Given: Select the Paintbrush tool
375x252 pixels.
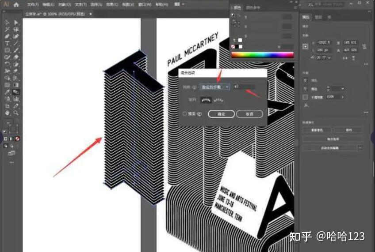Looking at the screenshot, I should [x=16, y=50].
